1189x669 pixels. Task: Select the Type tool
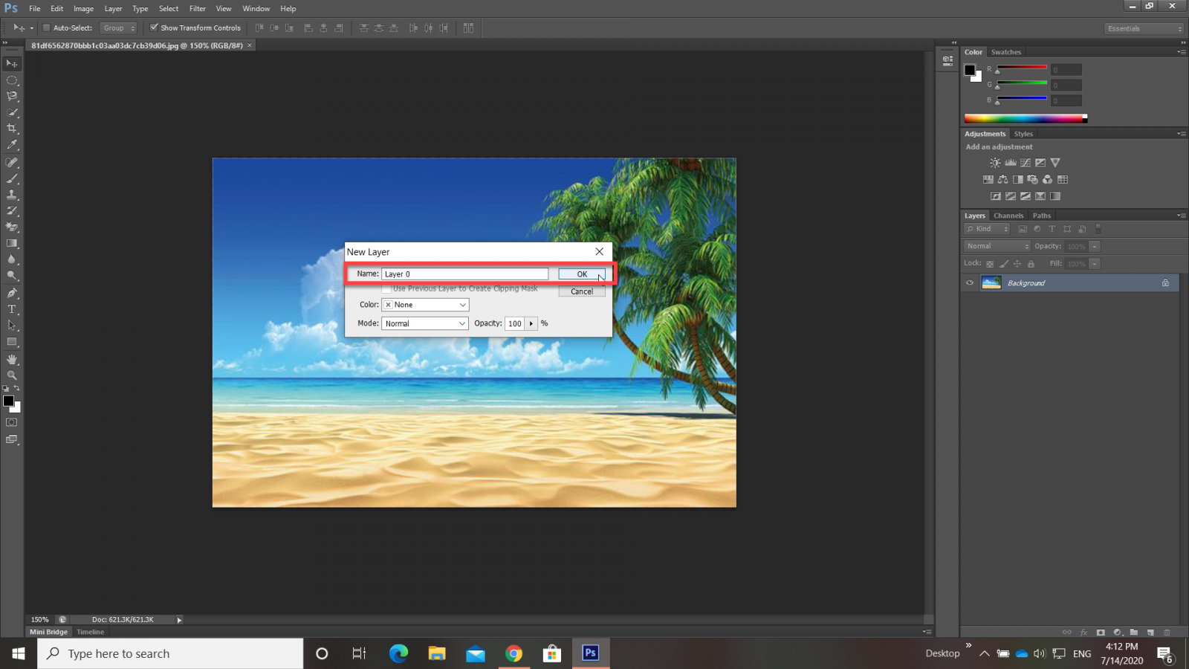[12, 309]
